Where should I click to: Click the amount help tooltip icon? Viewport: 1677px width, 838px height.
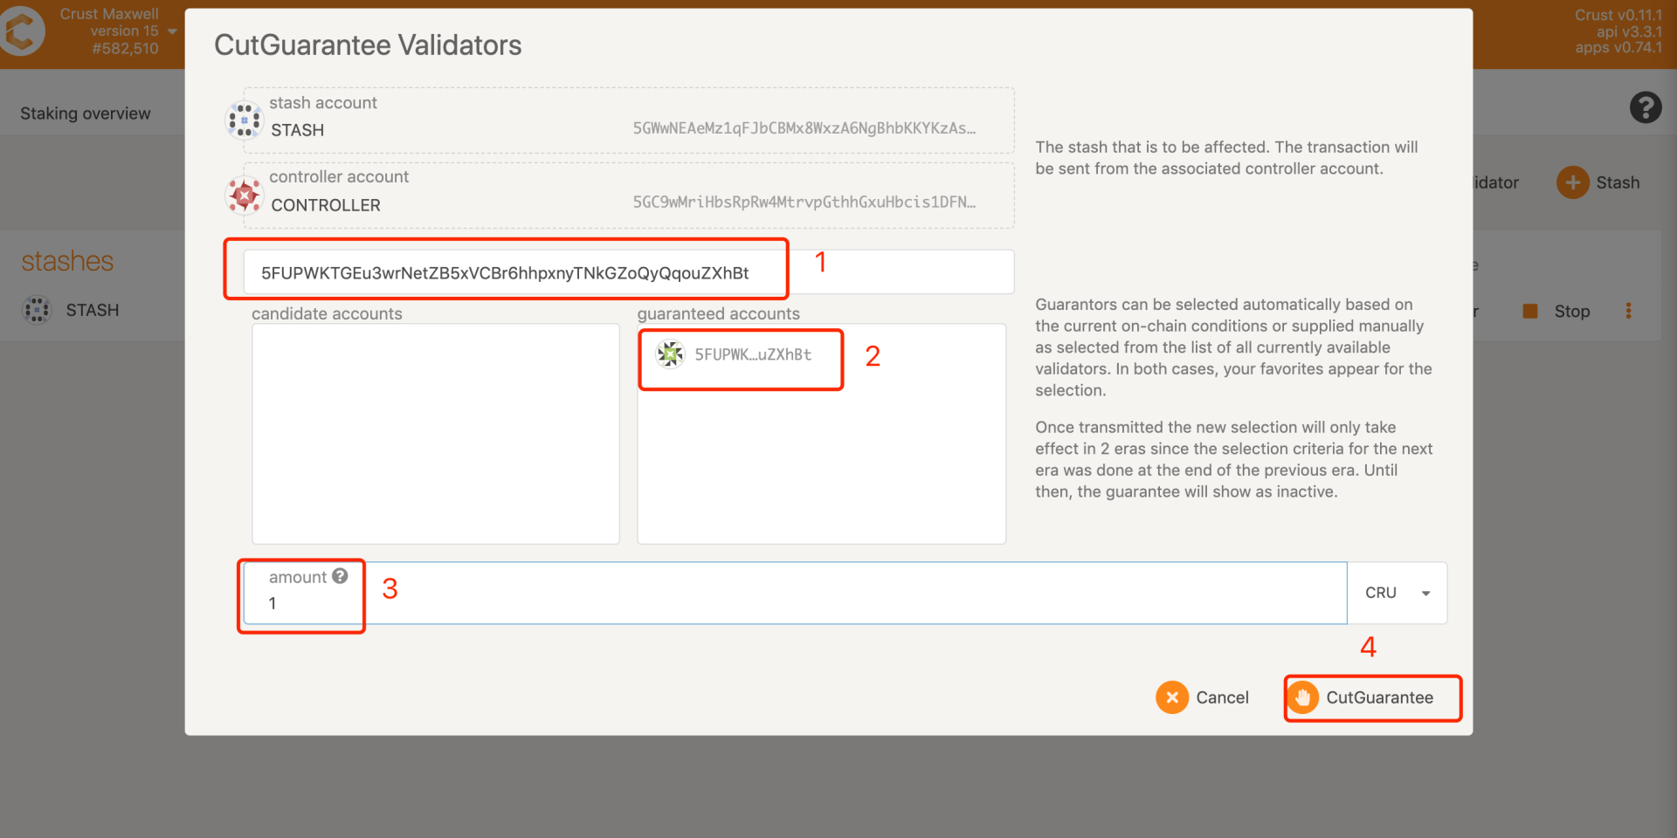[x=341, y=576]
